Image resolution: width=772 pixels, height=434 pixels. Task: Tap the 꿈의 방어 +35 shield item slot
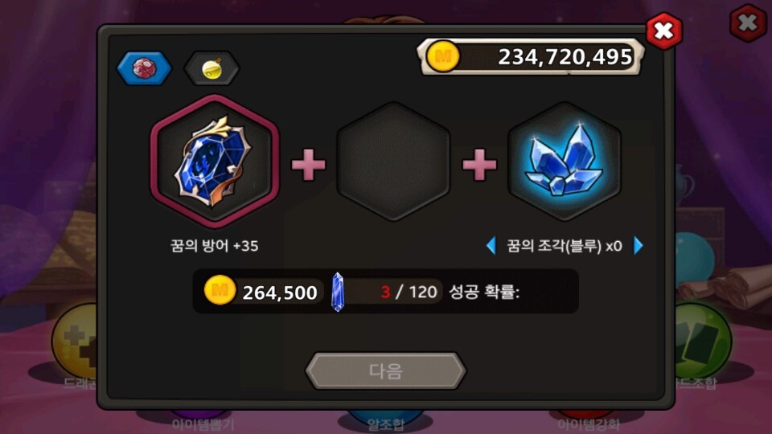[215, 162]
